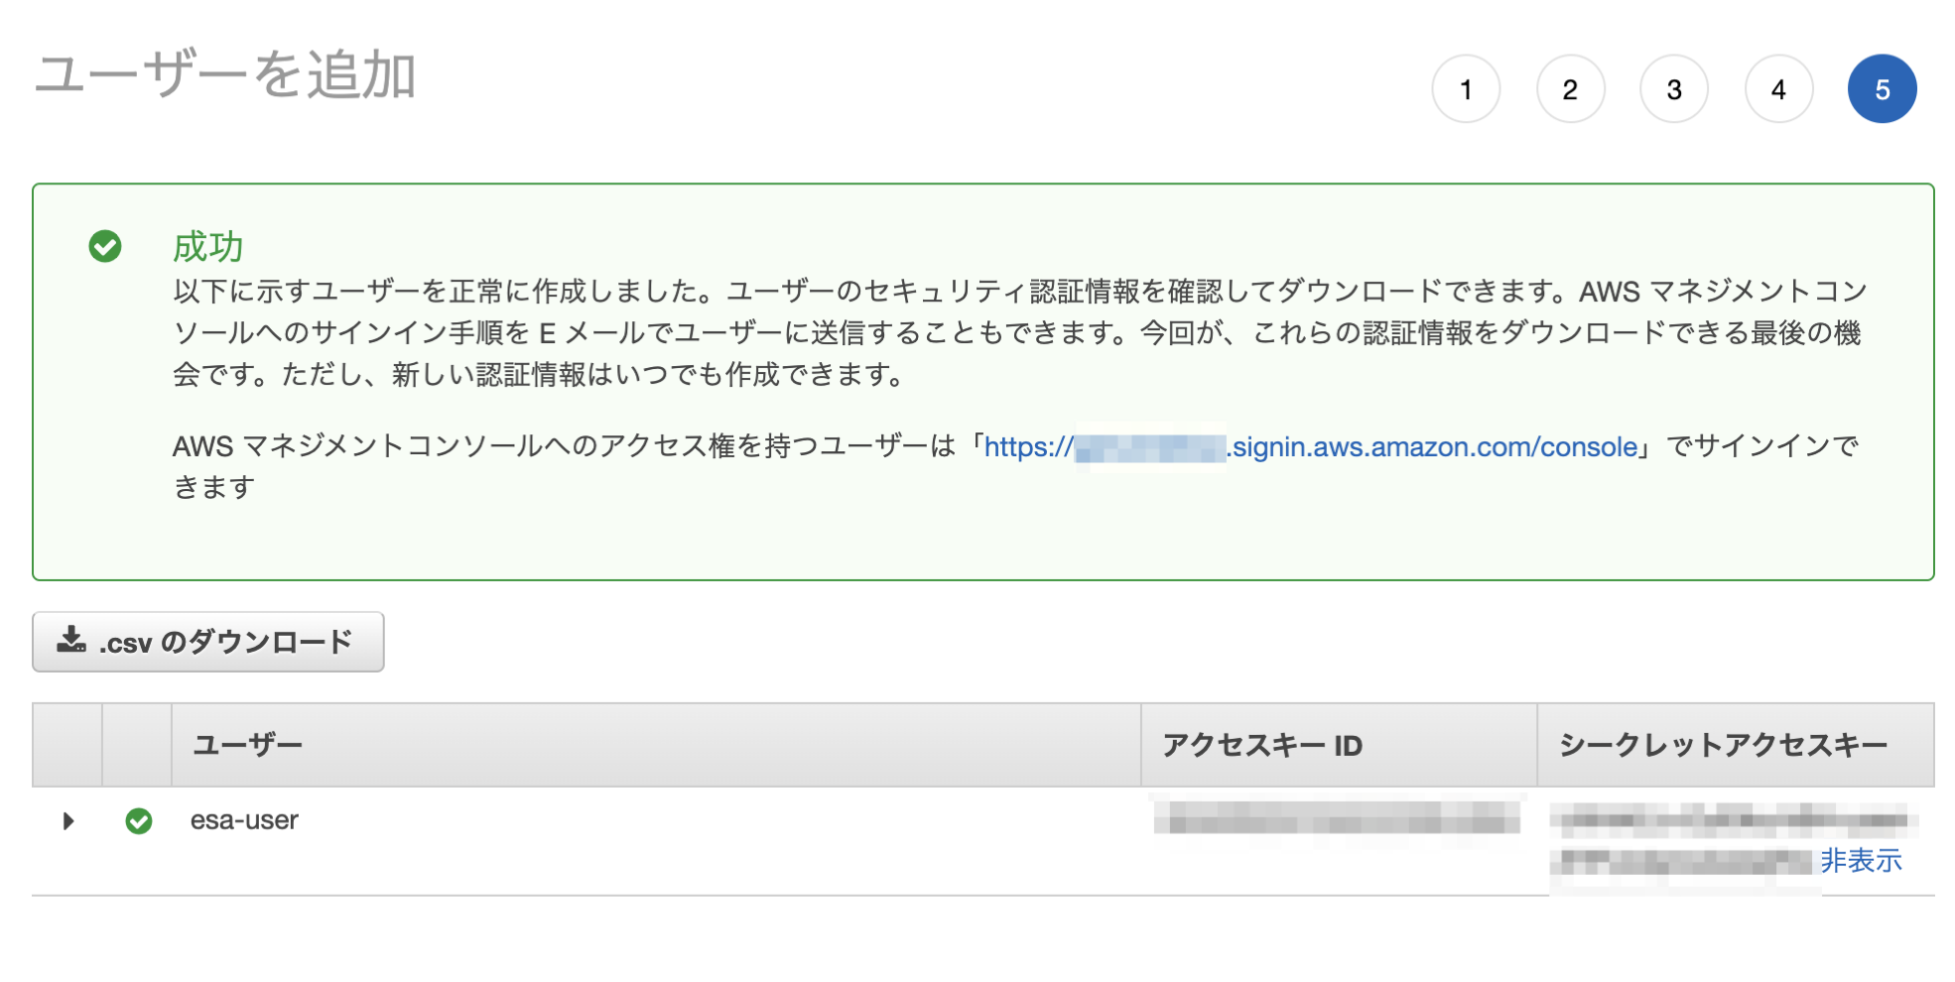The height and width of the screenshot is (982, 1955).
Task: Click the green status check beside esa-user
Action: (139, 821)
